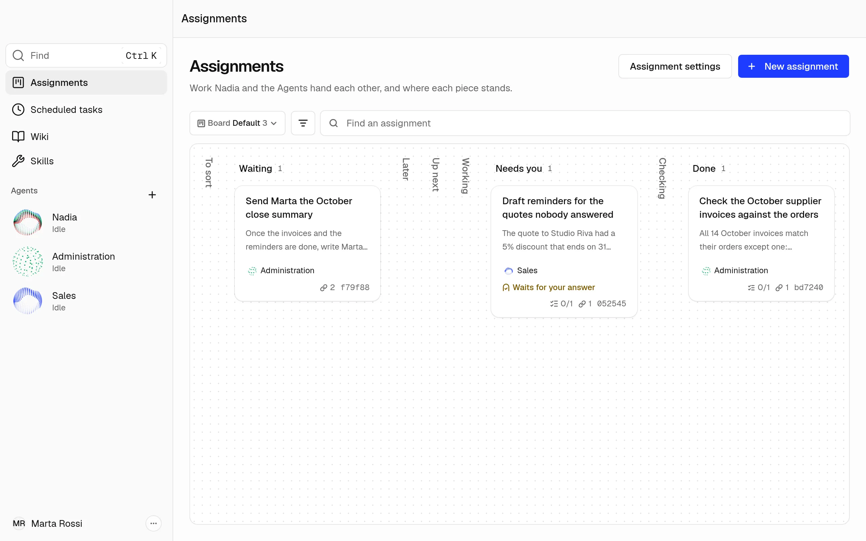
Task: Open the Send Marta the October close summary card
Action: [x=307, y=243]
